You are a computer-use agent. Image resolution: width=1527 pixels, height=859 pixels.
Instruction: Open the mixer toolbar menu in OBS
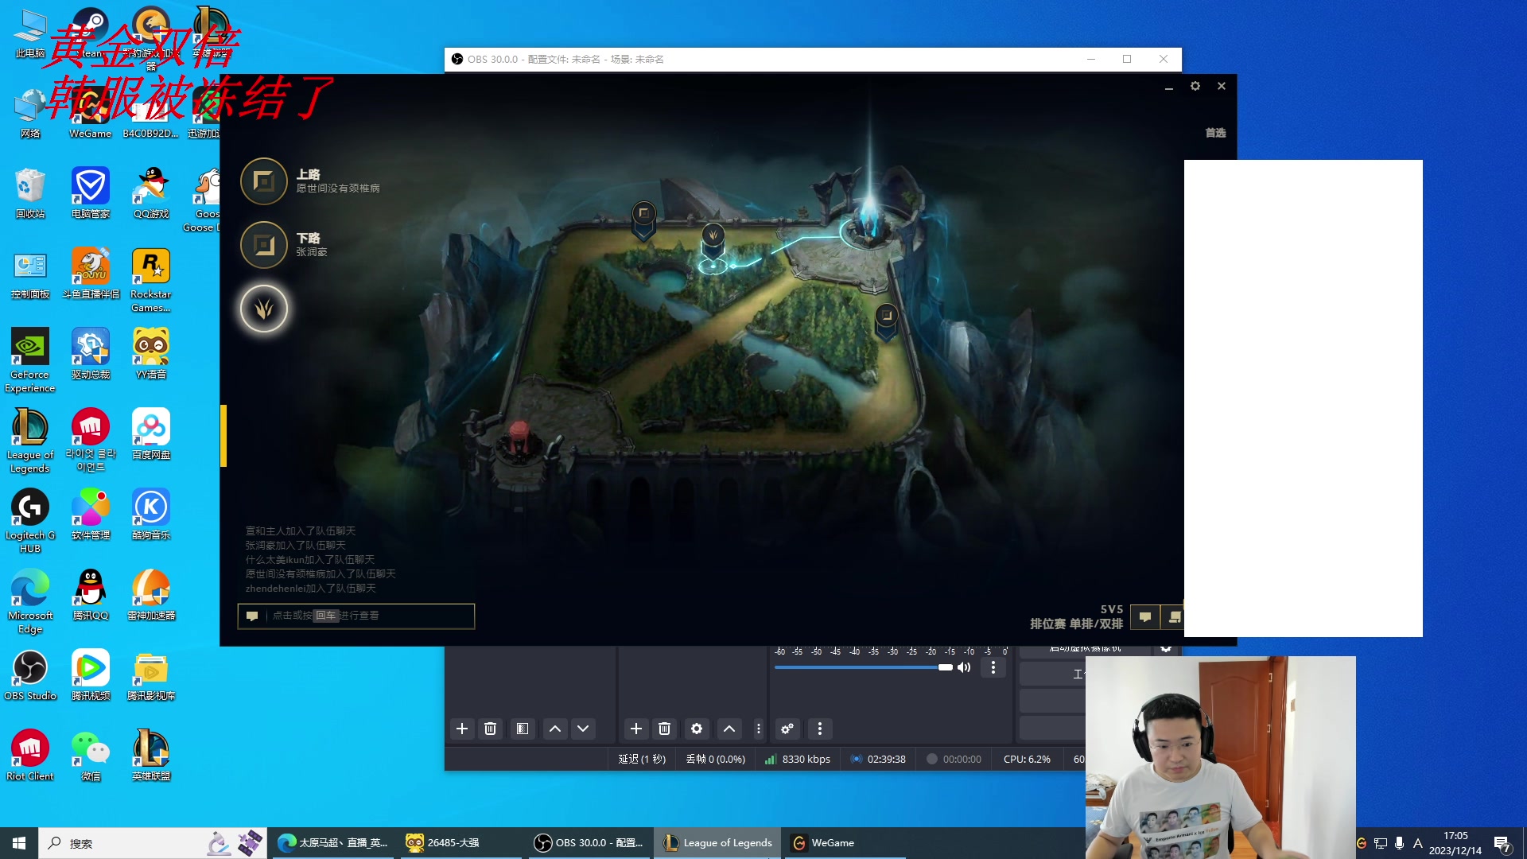click(820, 729)
